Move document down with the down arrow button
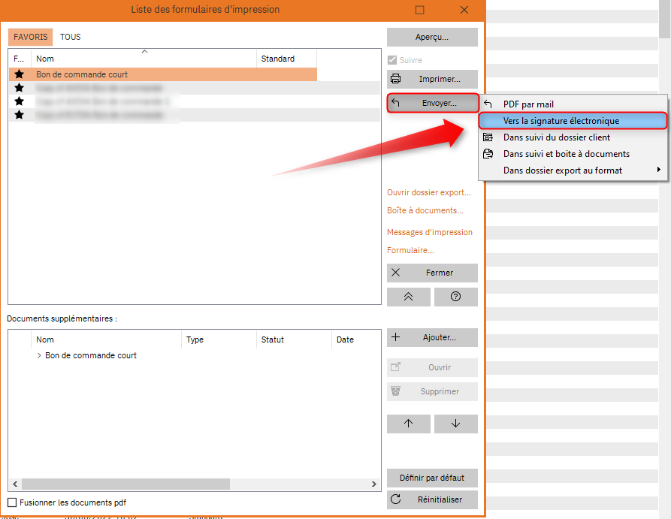671x519 pixels. (x=456, y=424)
